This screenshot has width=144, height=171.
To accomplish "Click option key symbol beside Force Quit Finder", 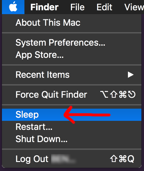I will click(x=104, y=94).
